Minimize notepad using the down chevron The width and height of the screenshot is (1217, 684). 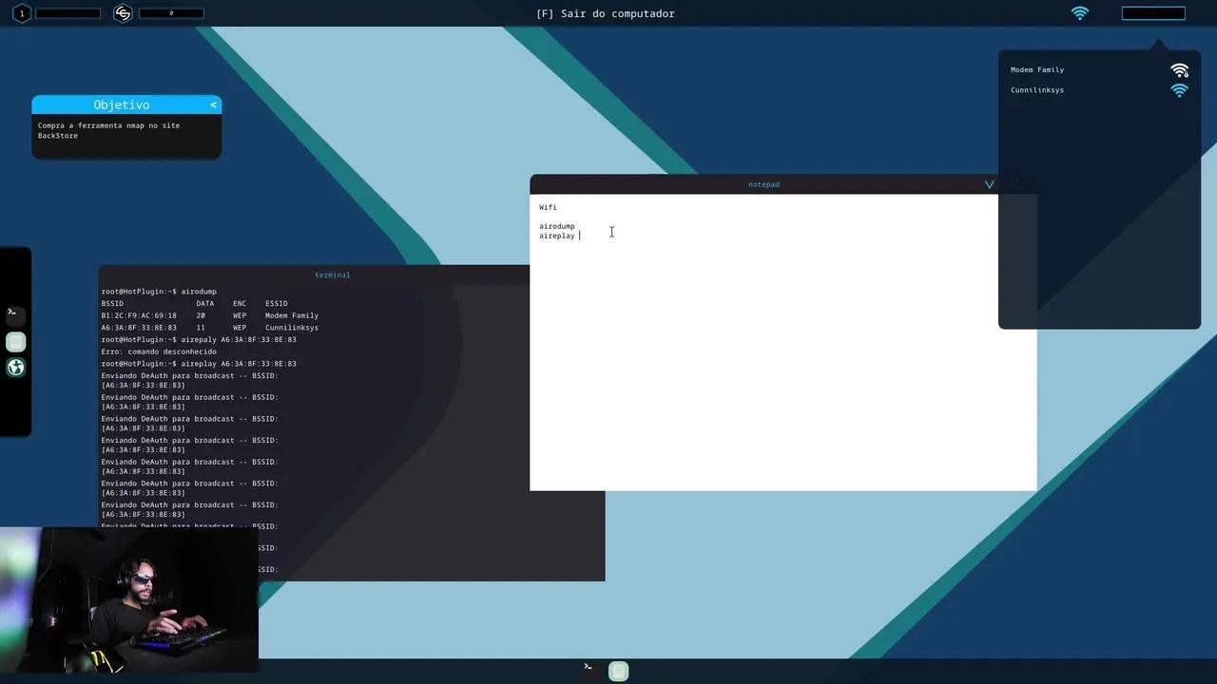989,184
